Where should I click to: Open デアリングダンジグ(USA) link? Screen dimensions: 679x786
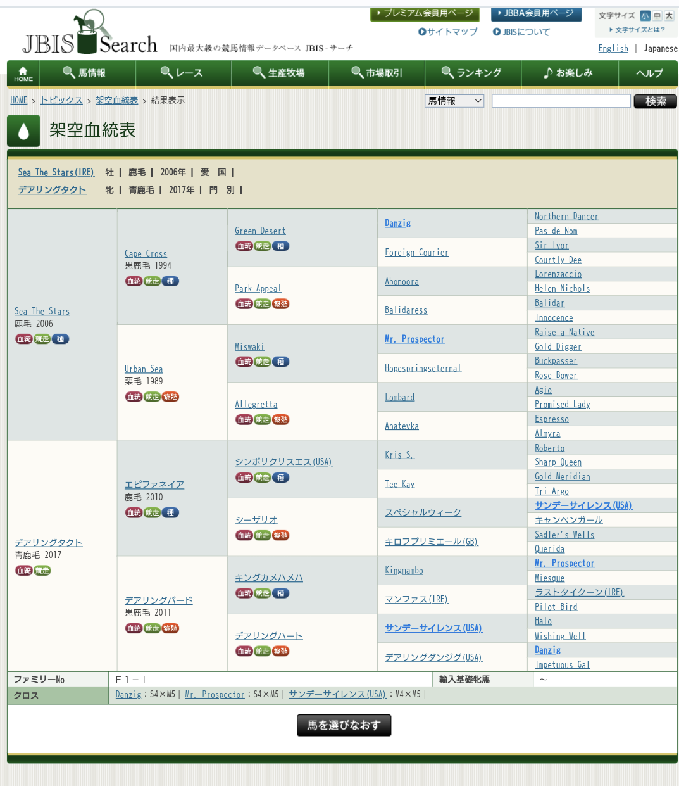coord(433,657)
